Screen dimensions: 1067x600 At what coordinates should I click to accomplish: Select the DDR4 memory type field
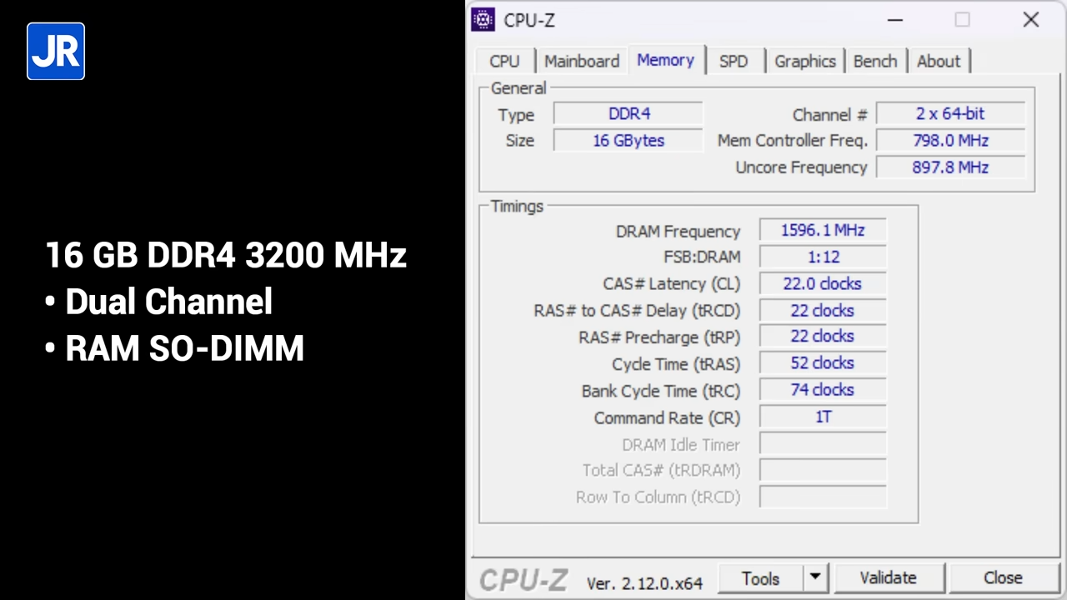pos(629,114)
